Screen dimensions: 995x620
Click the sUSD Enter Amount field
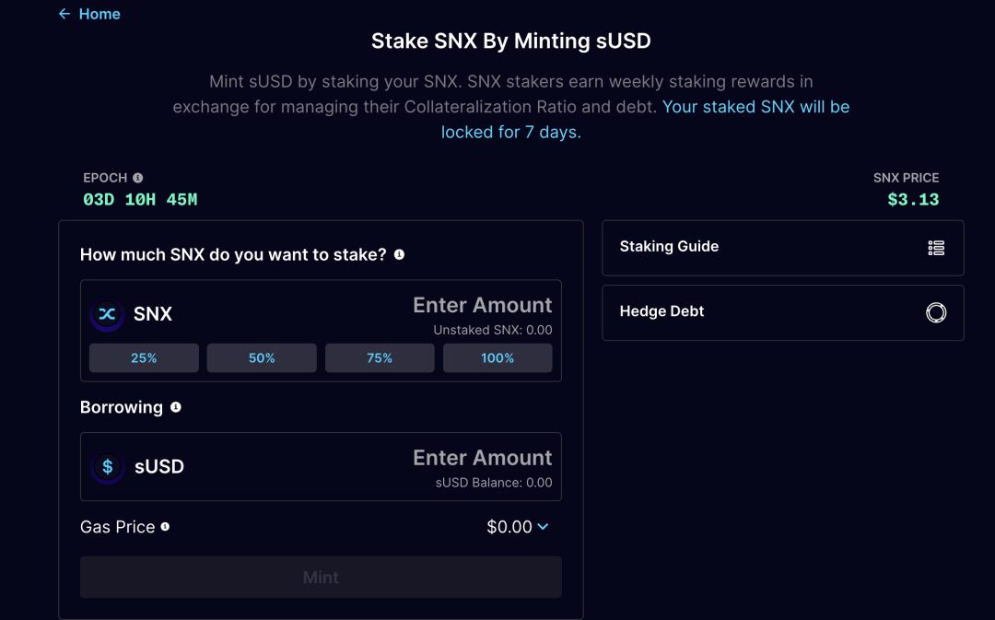[x=482, y=459]
